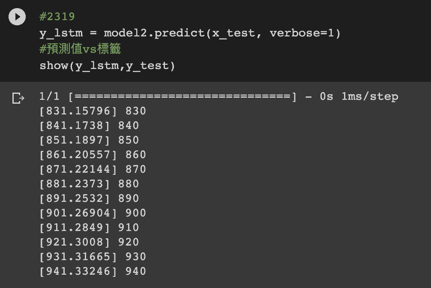The image size is (431, 288).
Task: Select the [901.26904] 900 output row
Action: pyautogui.click(x=93, y=213)
